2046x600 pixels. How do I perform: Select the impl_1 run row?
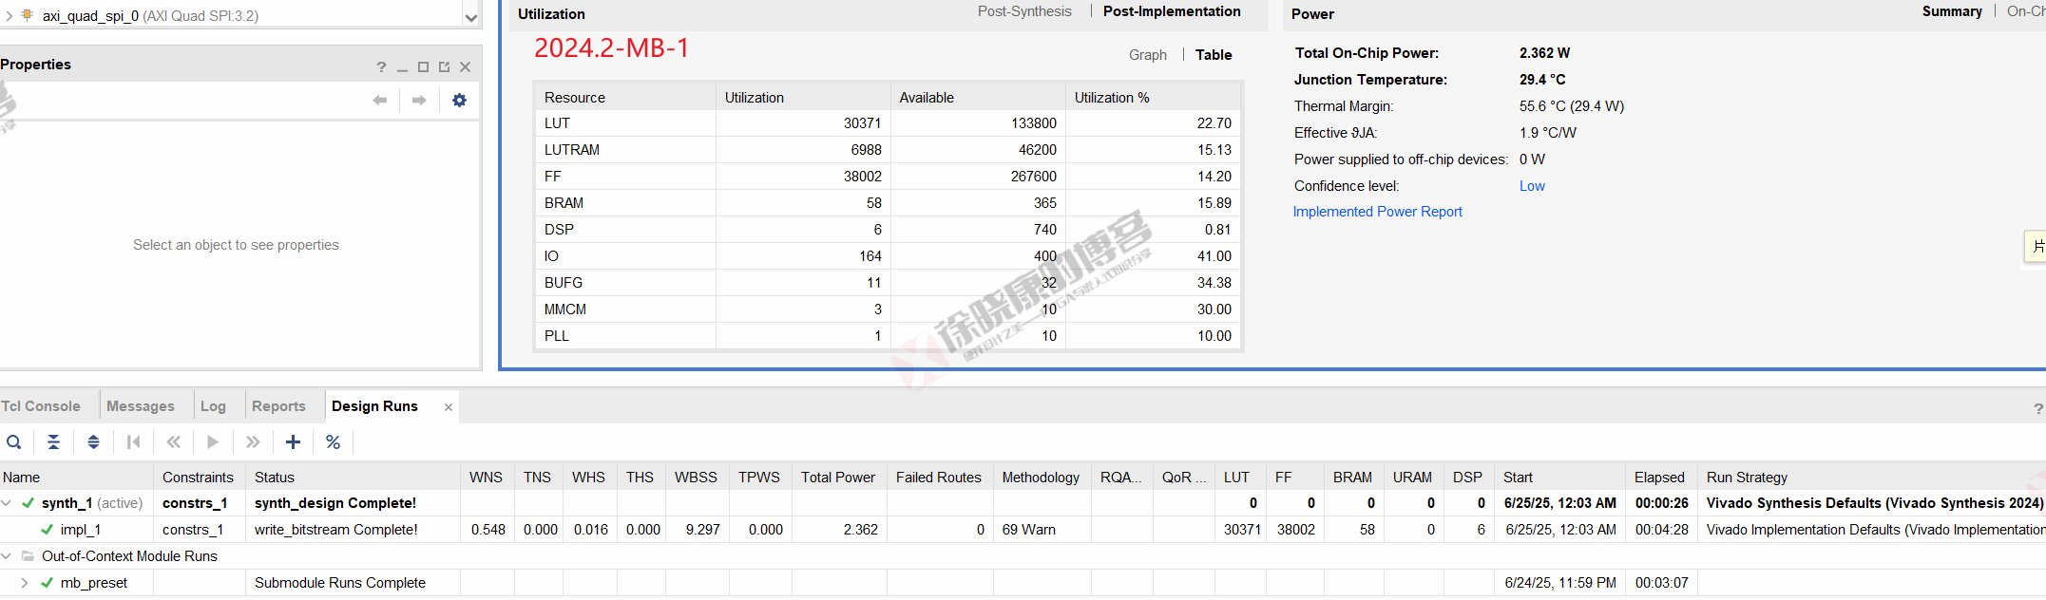pyautogui.click(x=1023, y=530)
